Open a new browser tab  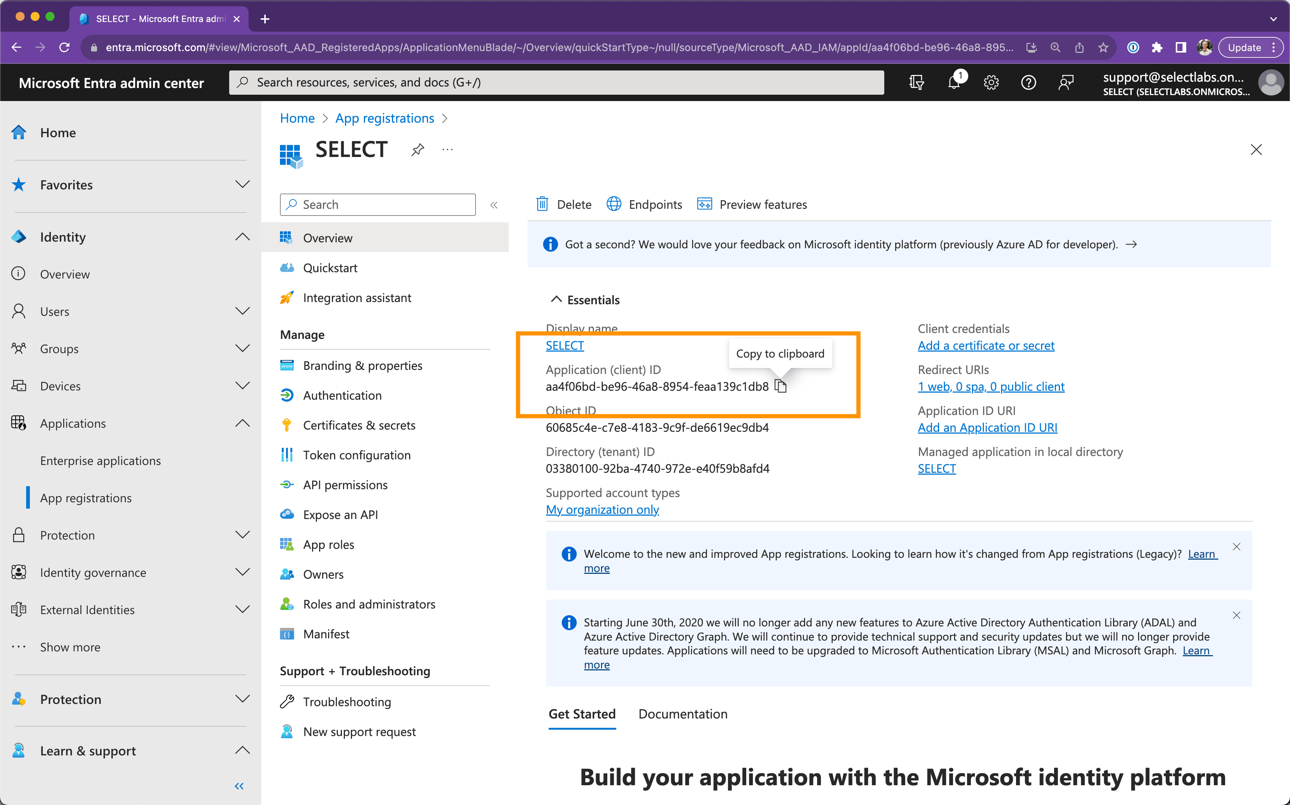(x=265, y=19)
